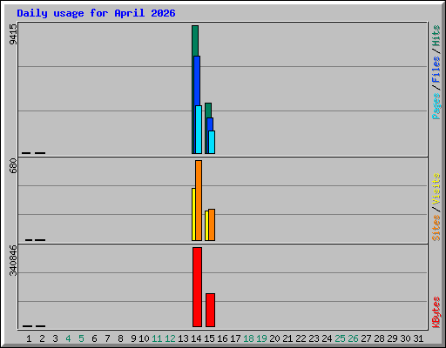Click the red KBytes bar for day 14
The image size is (446, 348).
[x=197, y=287]
